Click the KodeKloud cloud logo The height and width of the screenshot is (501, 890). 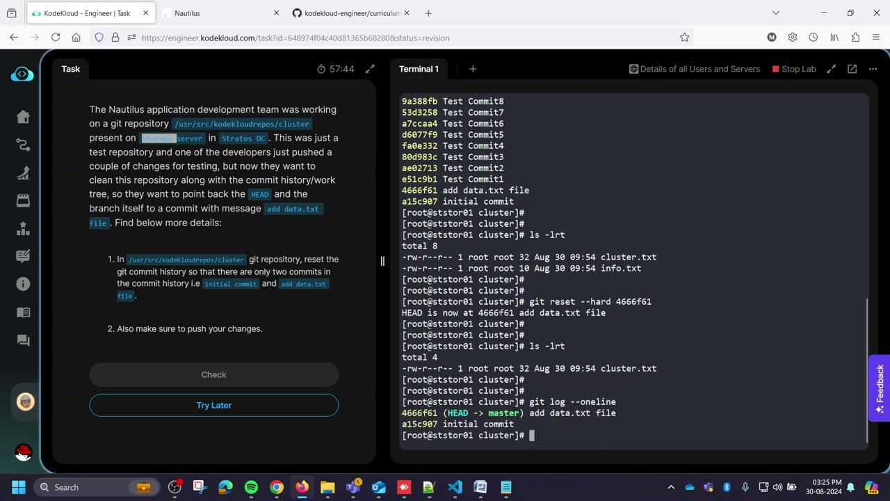22,74
